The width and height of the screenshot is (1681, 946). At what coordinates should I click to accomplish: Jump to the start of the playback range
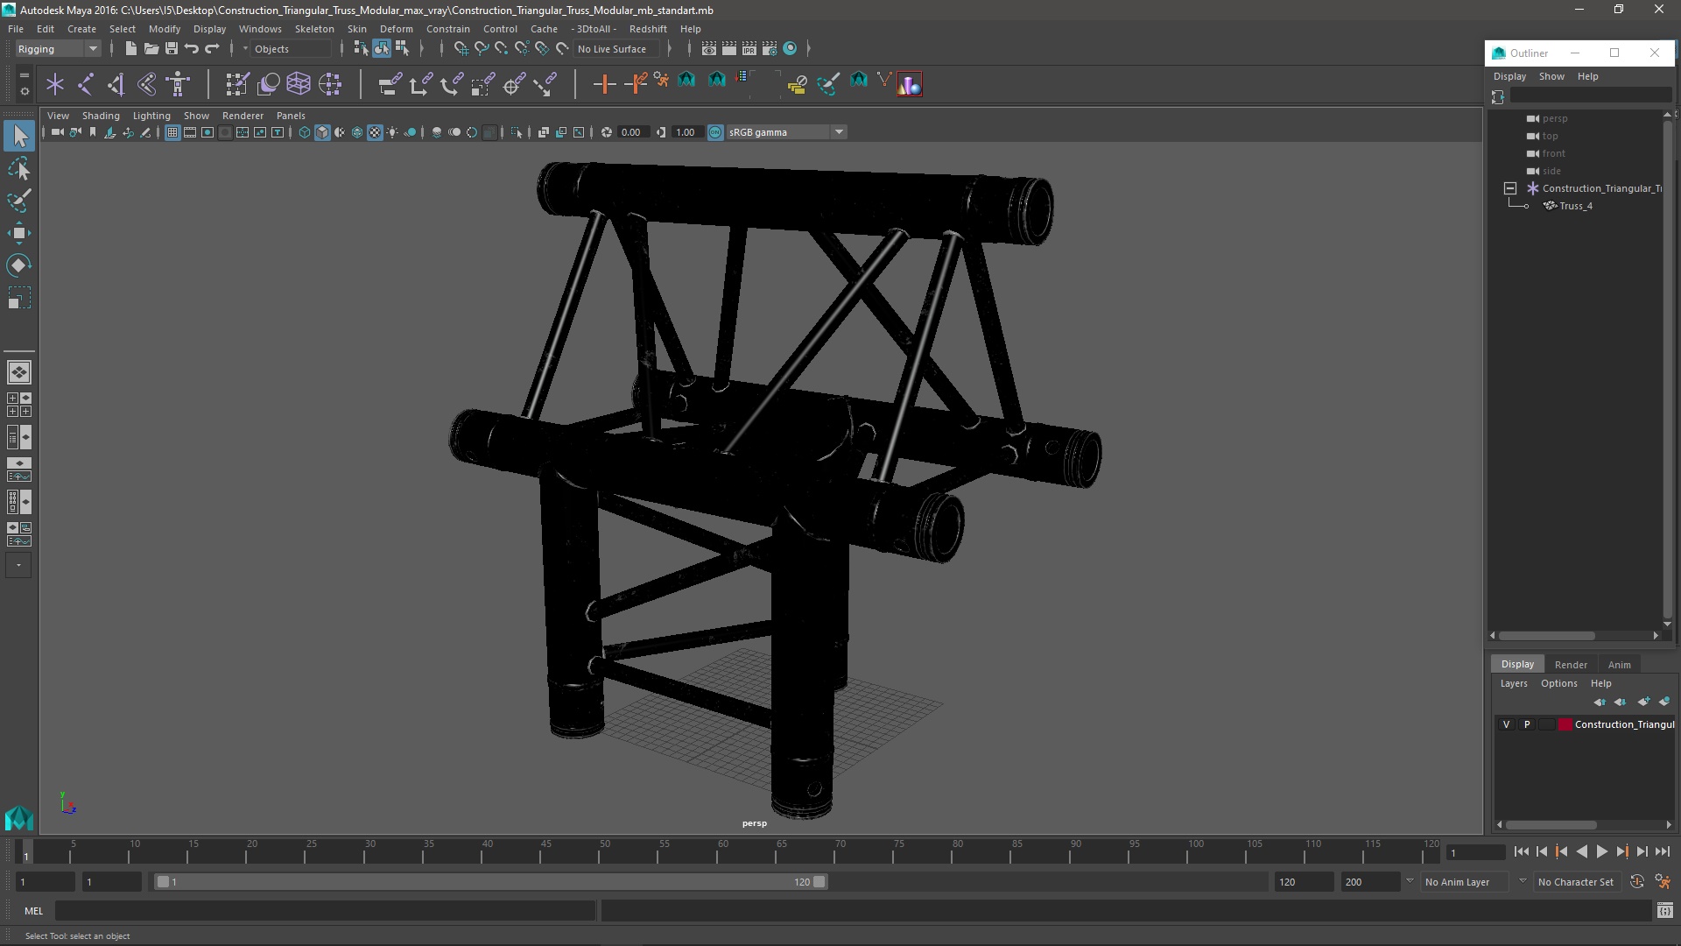coord(1521,851)
